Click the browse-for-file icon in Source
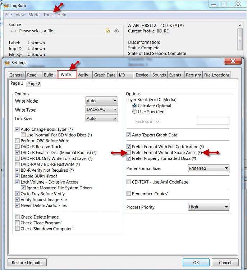 (x=108, y=31)
